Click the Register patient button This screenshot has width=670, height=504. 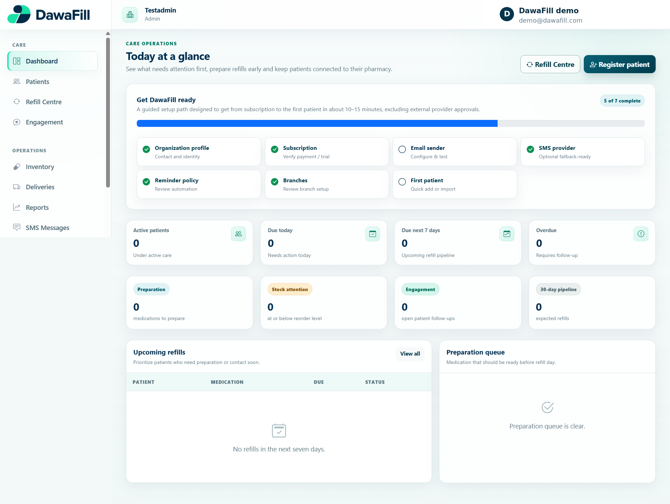click(x=619, y=64)
